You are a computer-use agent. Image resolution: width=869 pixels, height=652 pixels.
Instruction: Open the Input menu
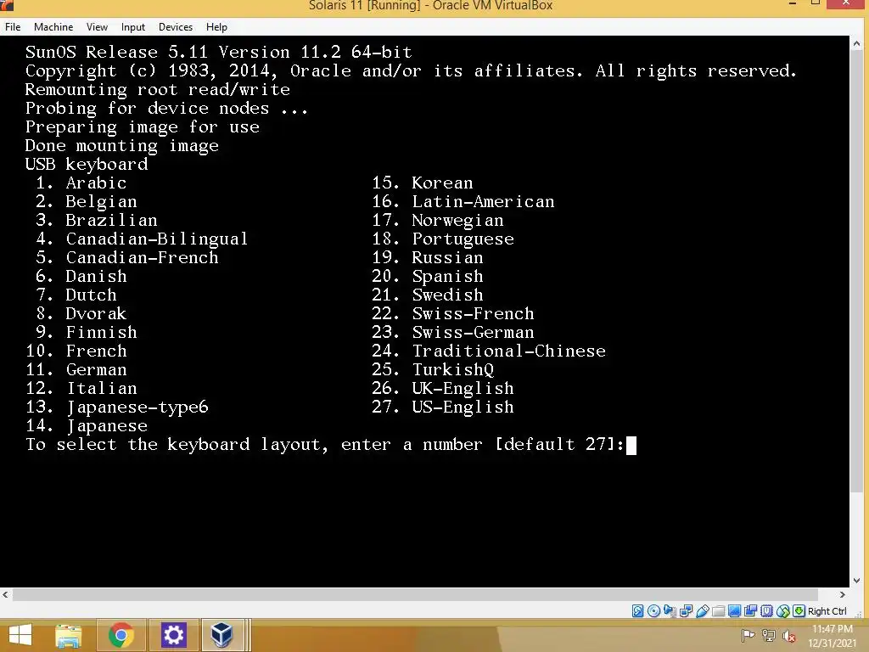click(133, 26)
